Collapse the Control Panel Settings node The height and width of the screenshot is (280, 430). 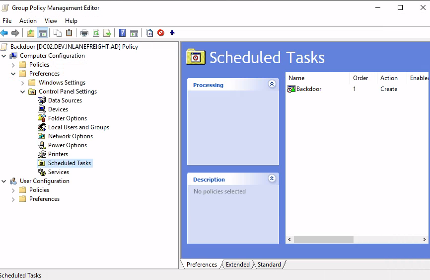click(23, 92)
